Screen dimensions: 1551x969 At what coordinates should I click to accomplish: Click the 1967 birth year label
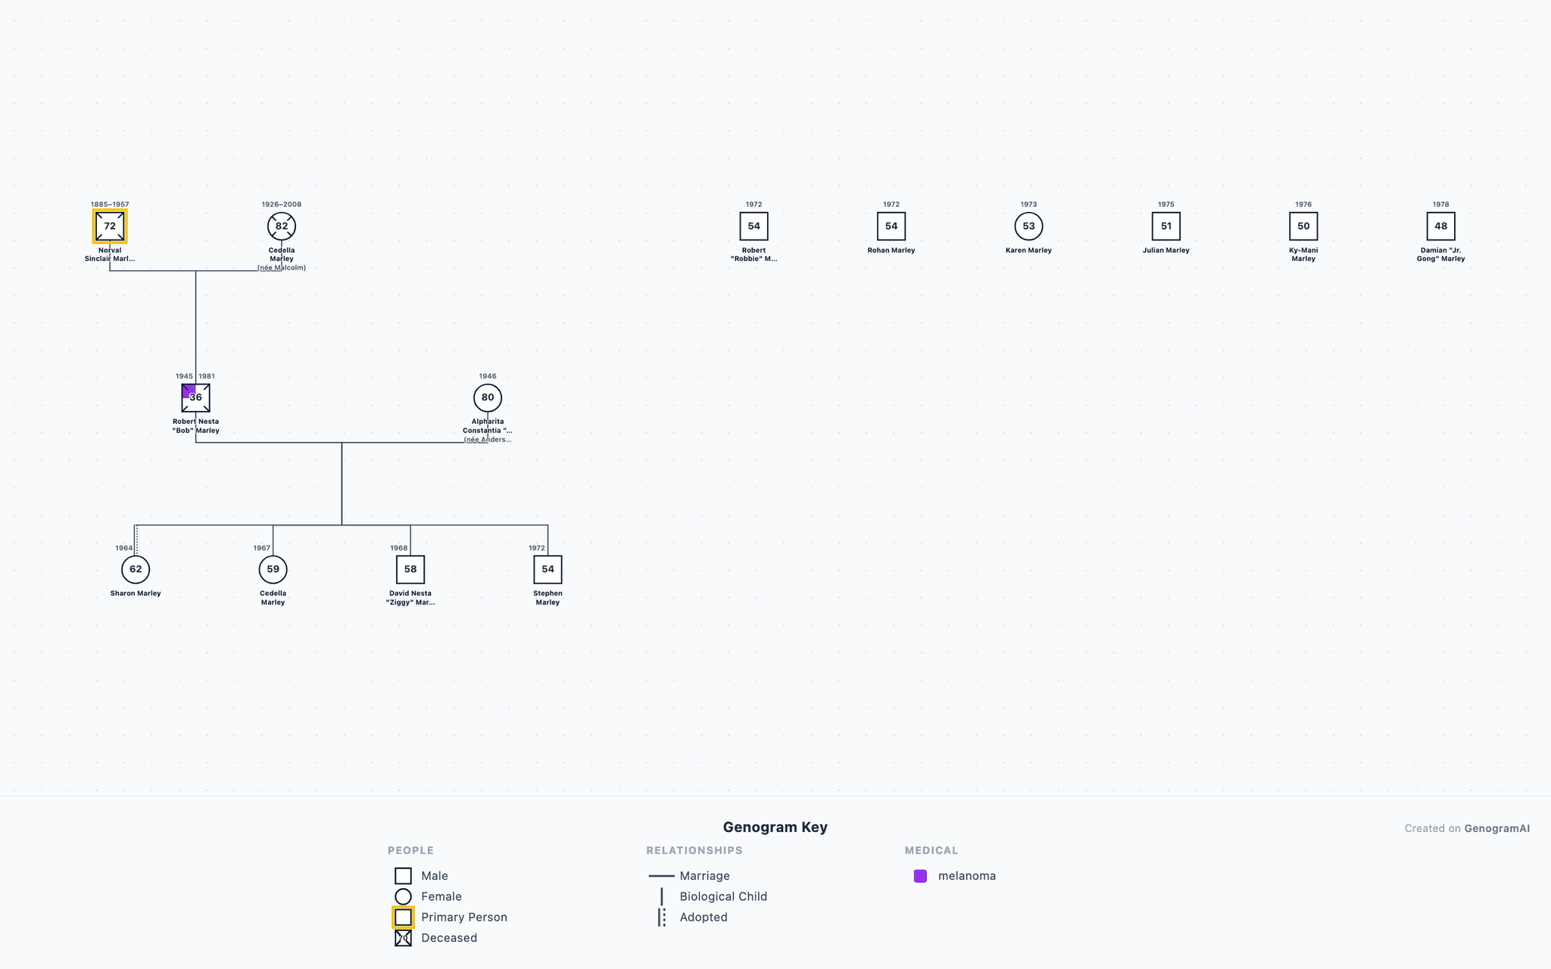pos(262,548)
